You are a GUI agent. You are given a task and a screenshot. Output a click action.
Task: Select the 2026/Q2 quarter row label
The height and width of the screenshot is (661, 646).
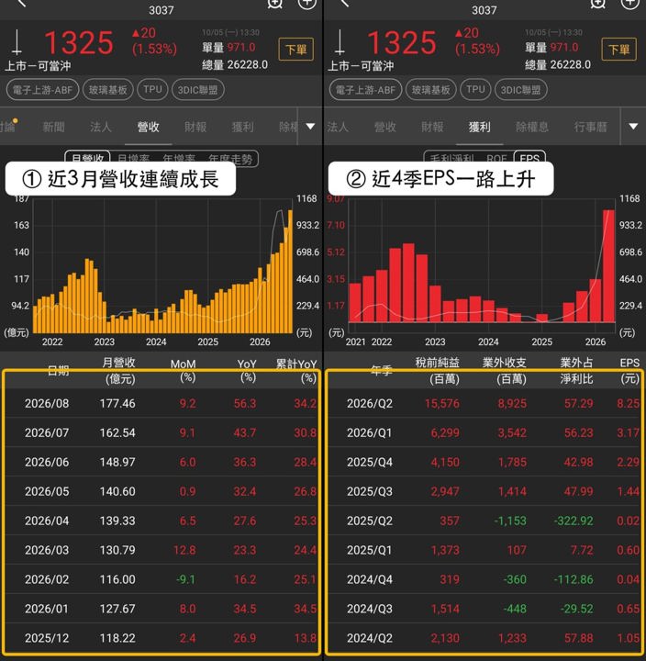[370, 403]
